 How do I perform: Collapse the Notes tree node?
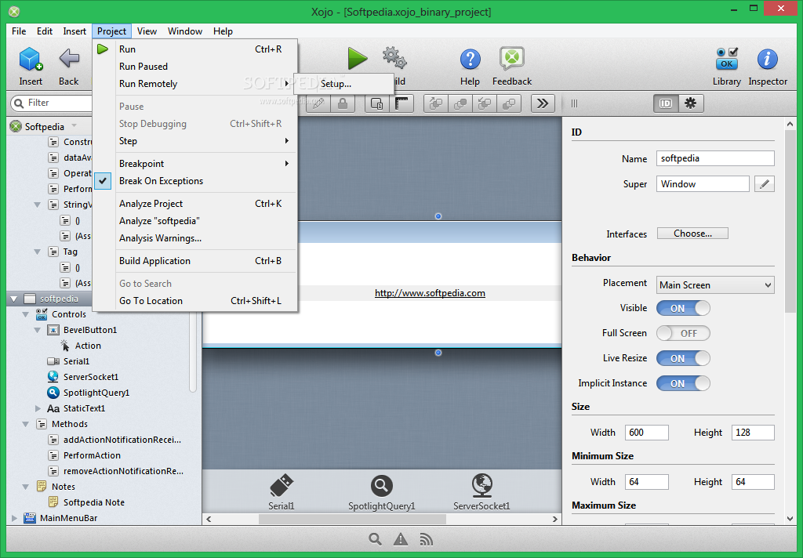(26, 487)
